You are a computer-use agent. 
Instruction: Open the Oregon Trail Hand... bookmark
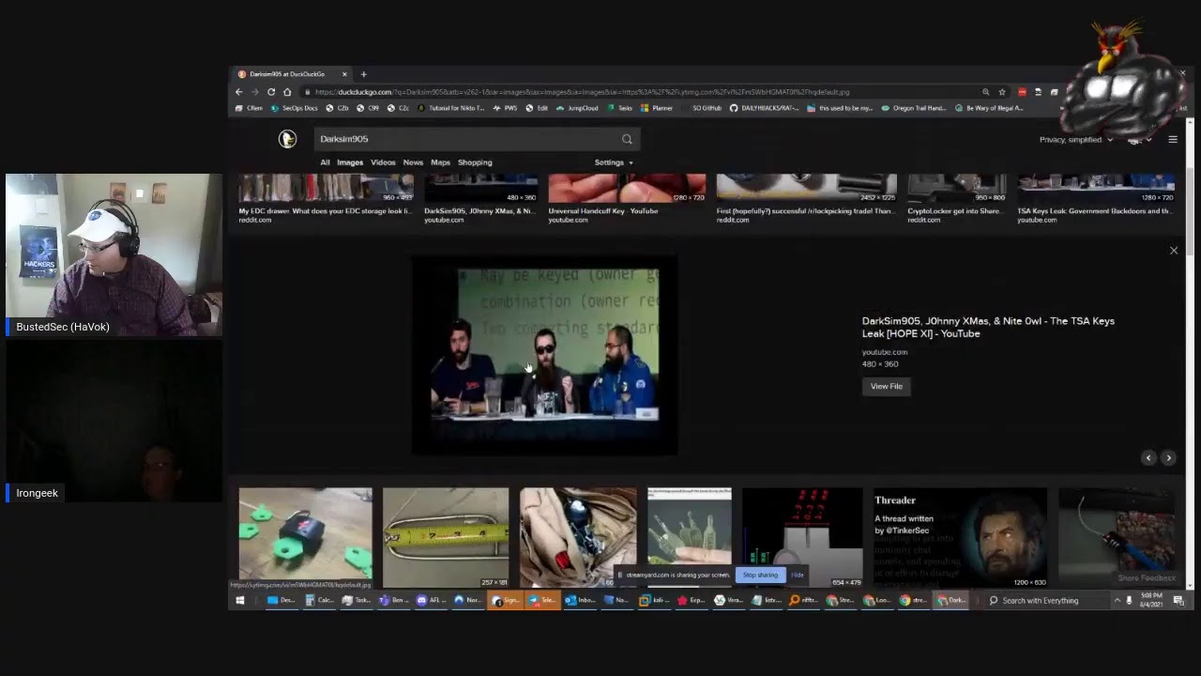(x=914, y=108)
